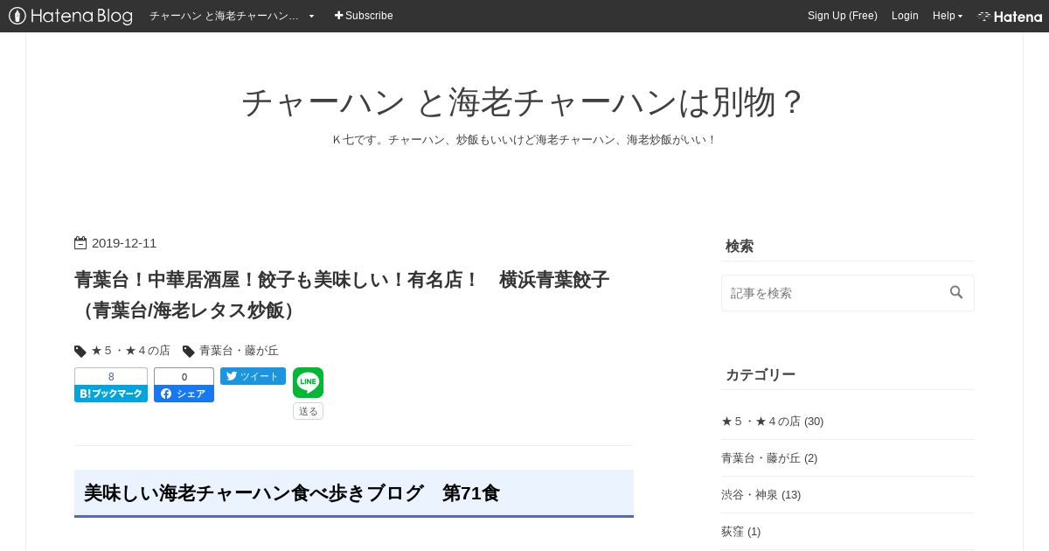The image size is (1049, 551).
Task: Click the カテゴリー sidebar heading
Action: pyautogui.click(x=761, y=375)
